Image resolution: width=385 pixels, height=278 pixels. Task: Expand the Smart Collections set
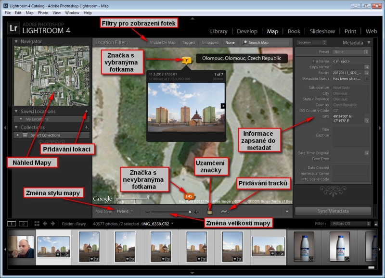18,135
